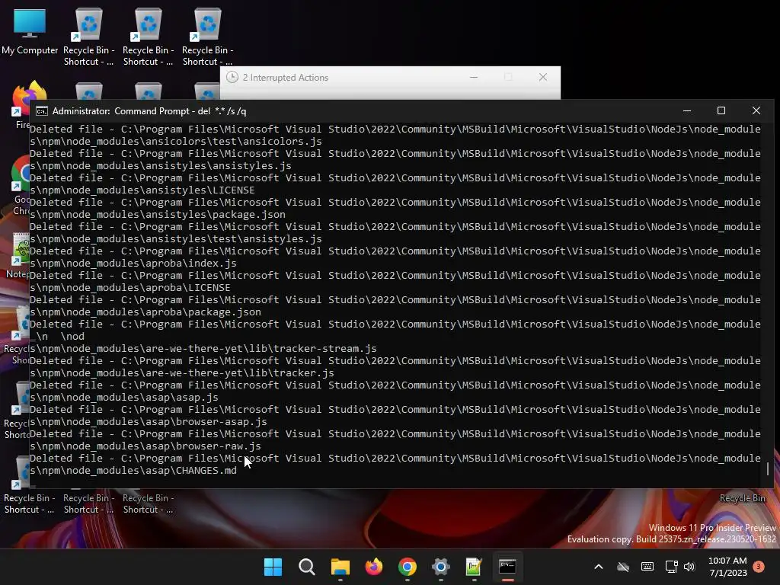
Task: Click Command Prompt title bar icon
Action: click(x=42, y=111)
